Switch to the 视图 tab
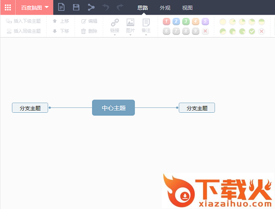The height and width of the screenshot is (209, 275). click(x=187, y=8)
